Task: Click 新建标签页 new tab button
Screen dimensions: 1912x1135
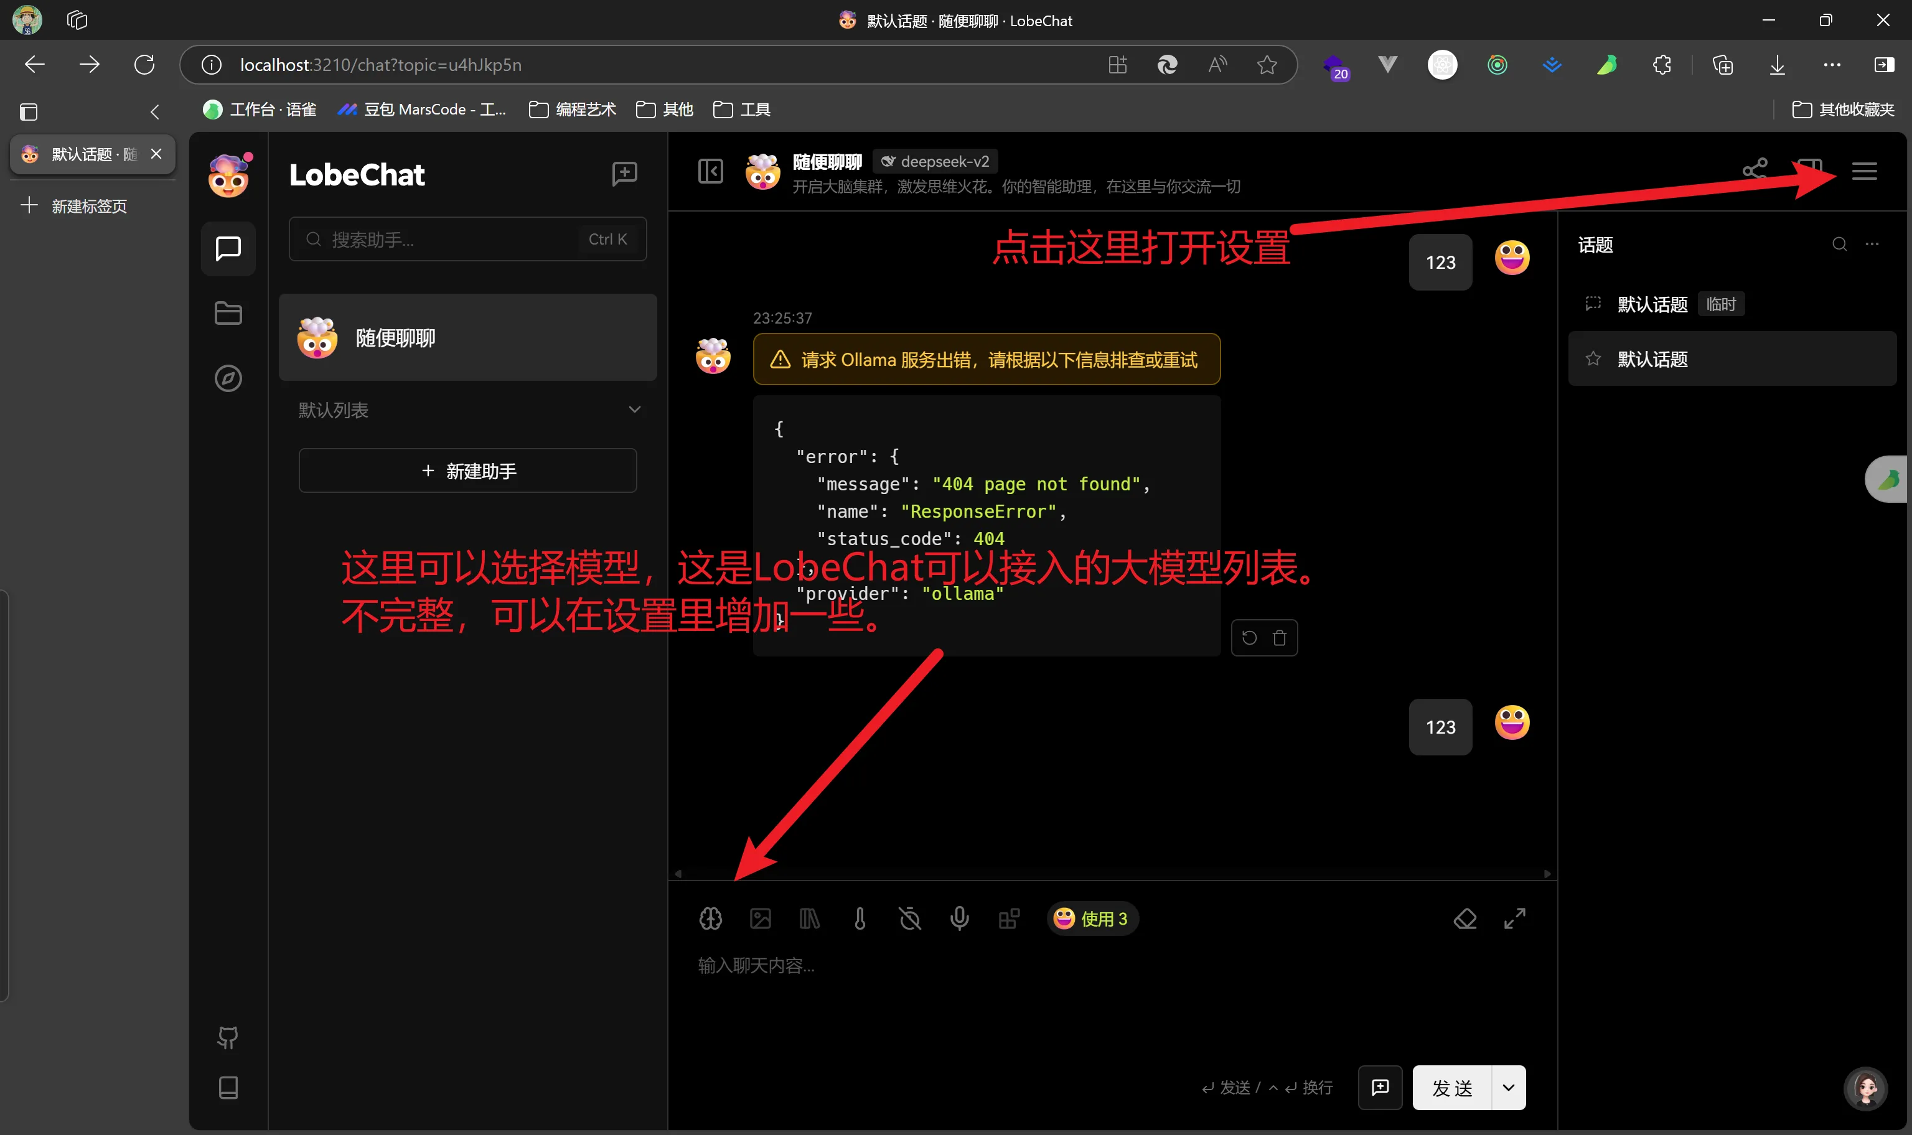Action: (74, 206)
